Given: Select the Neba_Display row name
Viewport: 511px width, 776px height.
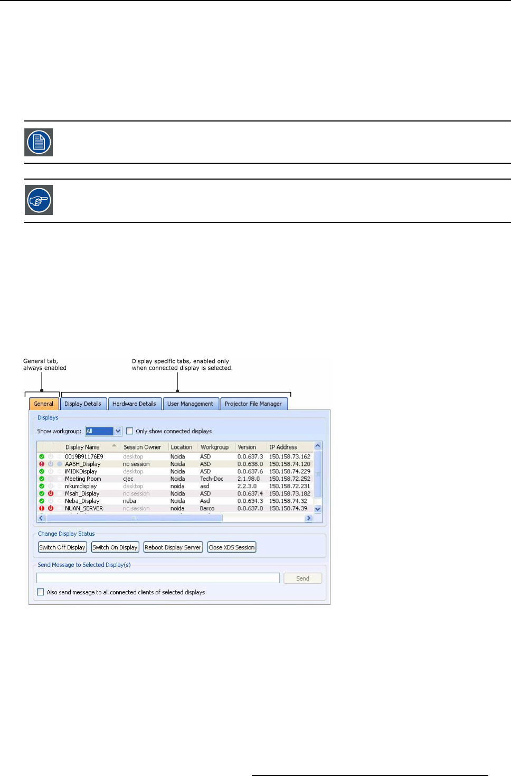Looking at the screenshot, I should [82, 501].
